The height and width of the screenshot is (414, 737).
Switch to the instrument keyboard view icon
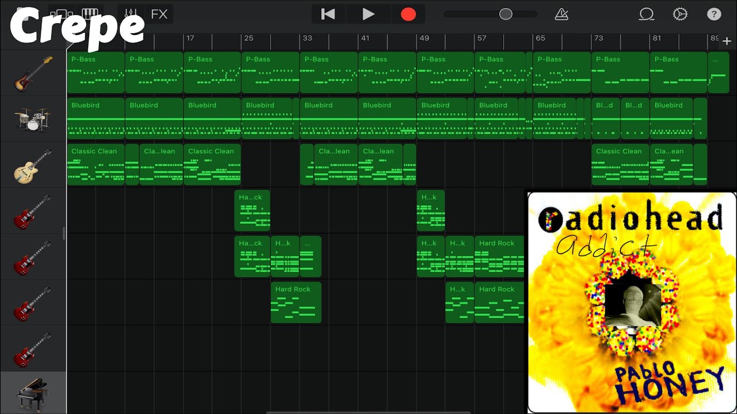[90, 14]
